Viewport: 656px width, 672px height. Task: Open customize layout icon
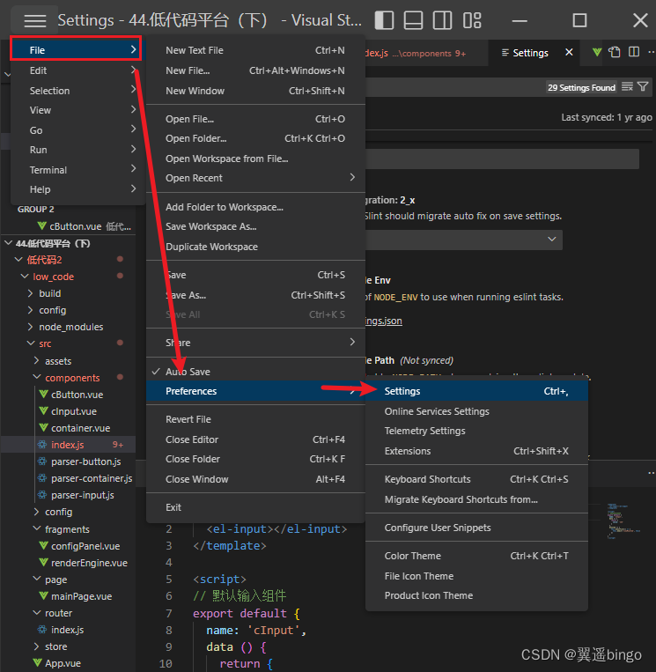pyautogui.click(x=472, y=20)
